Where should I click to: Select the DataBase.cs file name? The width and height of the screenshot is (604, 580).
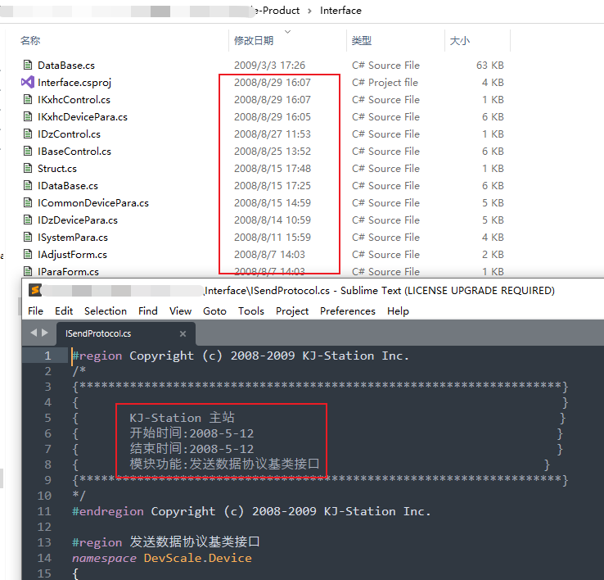point(66,66)
